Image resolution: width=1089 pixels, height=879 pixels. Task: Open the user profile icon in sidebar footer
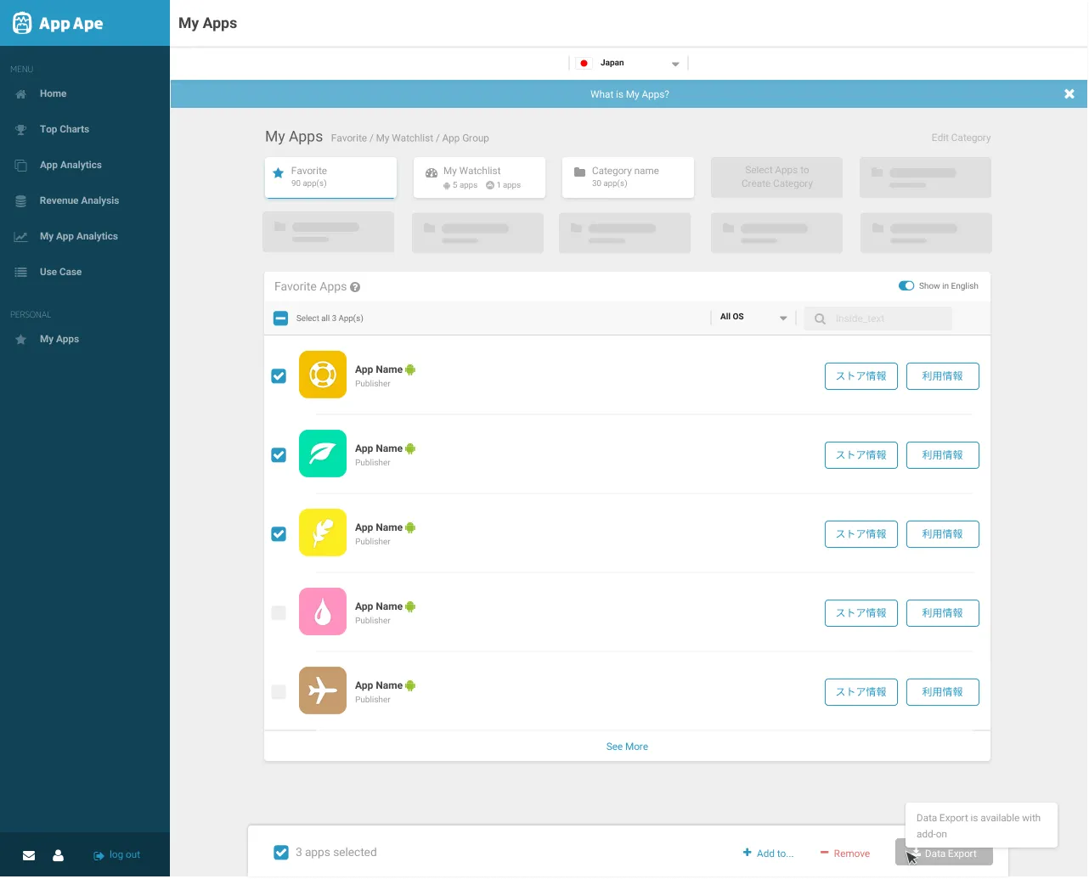click(x=58, y=856)
